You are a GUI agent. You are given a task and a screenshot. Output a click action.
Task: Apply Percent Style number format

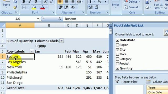[99, 2]
